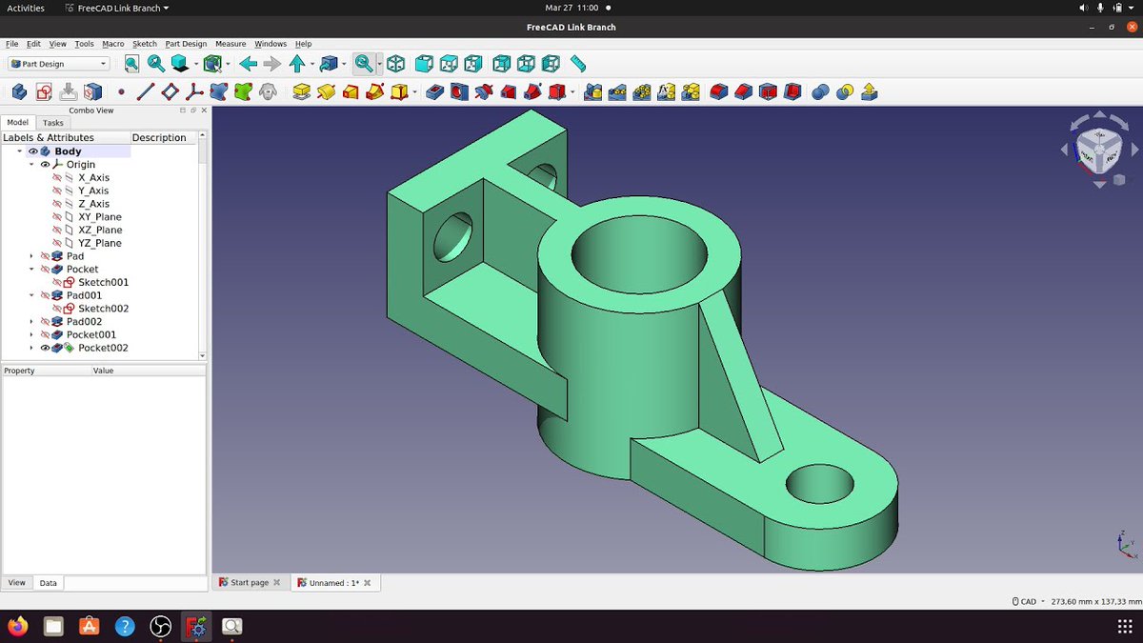Click the Revolution feature icon
Screen dimensions: 1143x643
point(327,92)
